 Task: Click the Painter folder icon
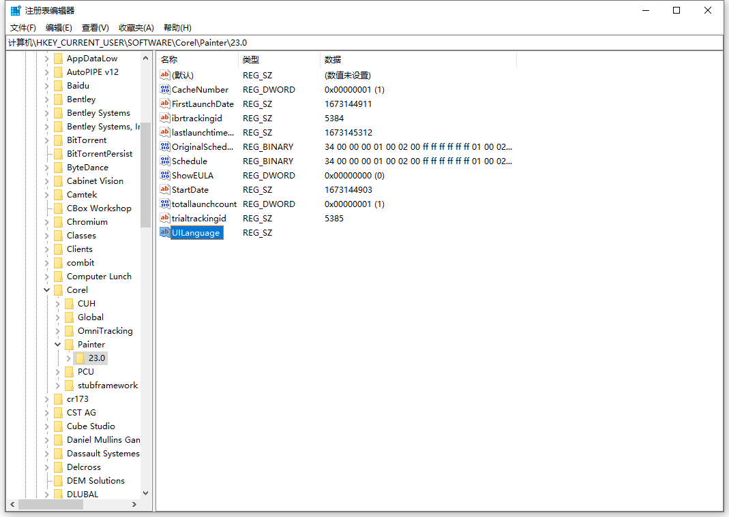pyautogui.click(x=70, y=344)
